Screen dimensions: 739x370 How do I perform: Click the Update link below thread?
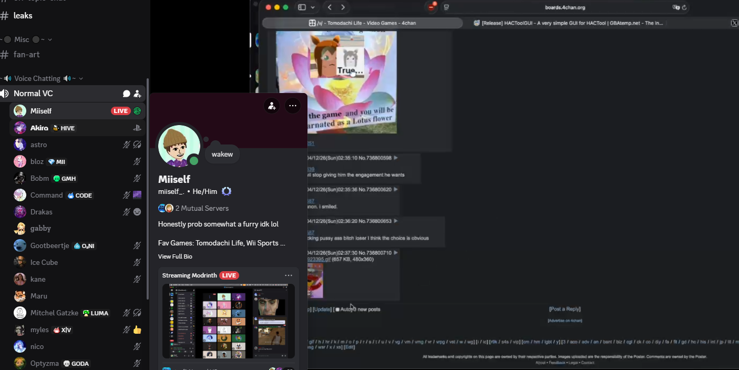[x=322, y=310]
